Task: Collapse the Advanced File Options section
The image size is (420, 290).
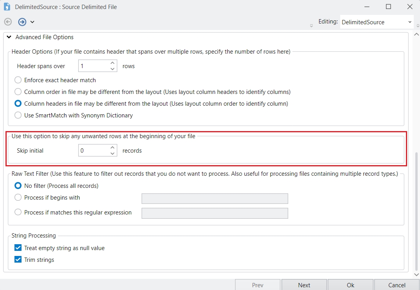Action: click(9, 38)
